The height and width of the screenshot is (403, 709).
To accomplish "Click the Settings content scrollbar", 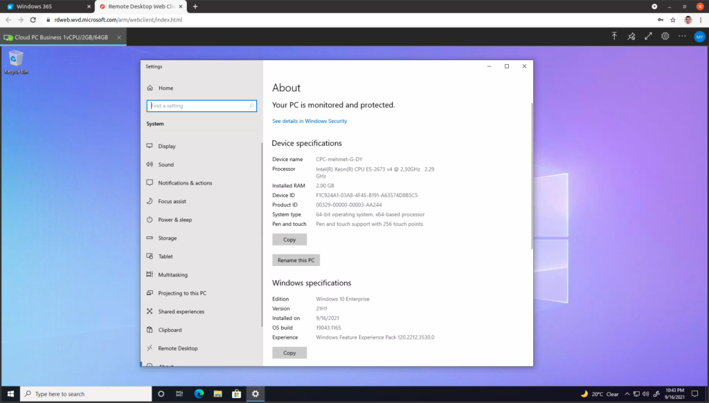I will point(532,176).
